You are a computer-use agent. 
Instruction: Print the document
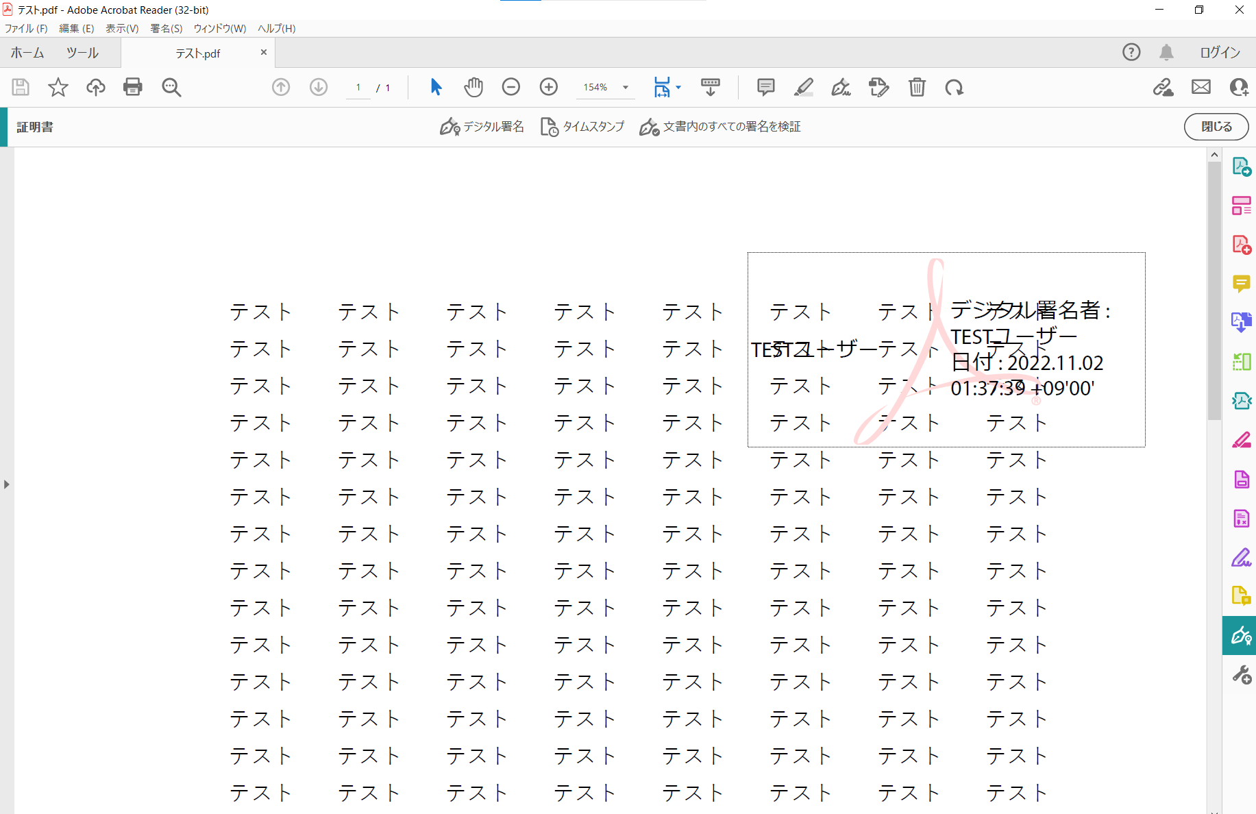click(x=133, y=87)
